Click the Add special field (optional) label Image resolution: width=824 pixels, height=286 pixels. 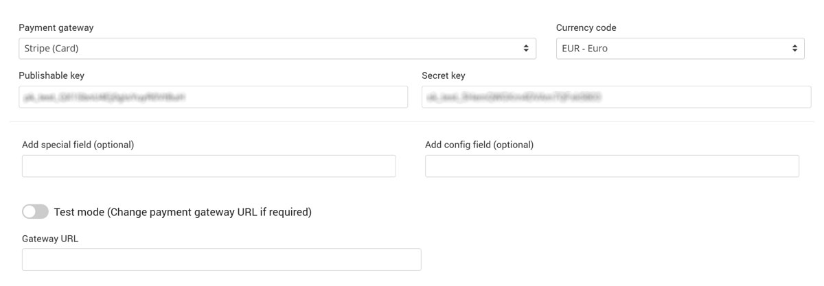[78, 145]
